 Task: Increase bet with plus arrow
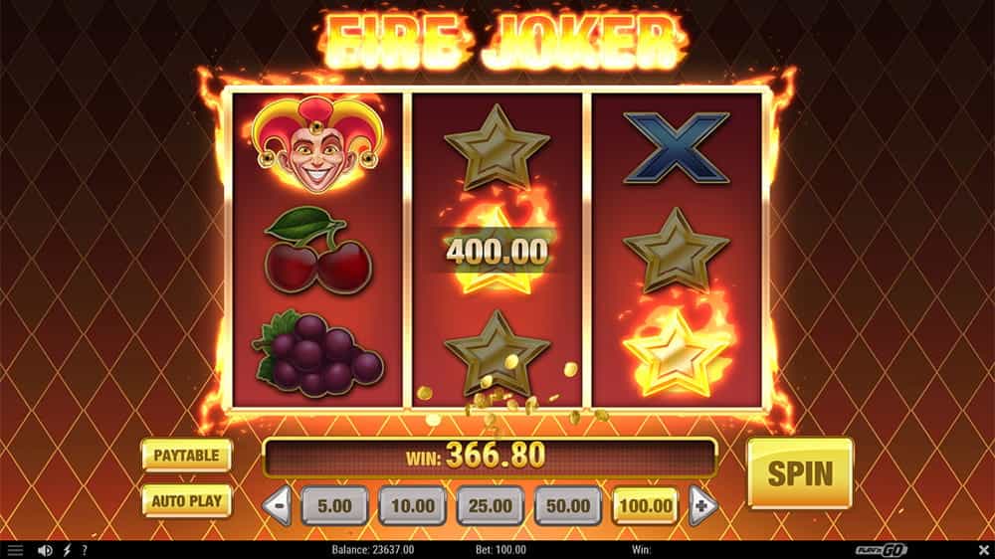(702, 505)
